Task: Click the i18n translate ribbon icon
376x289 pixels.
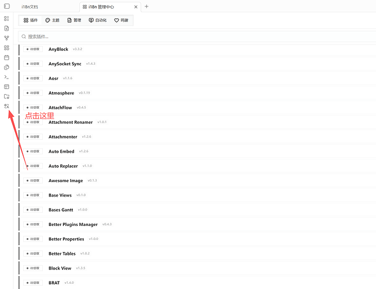Action: (x=6, y=106)
